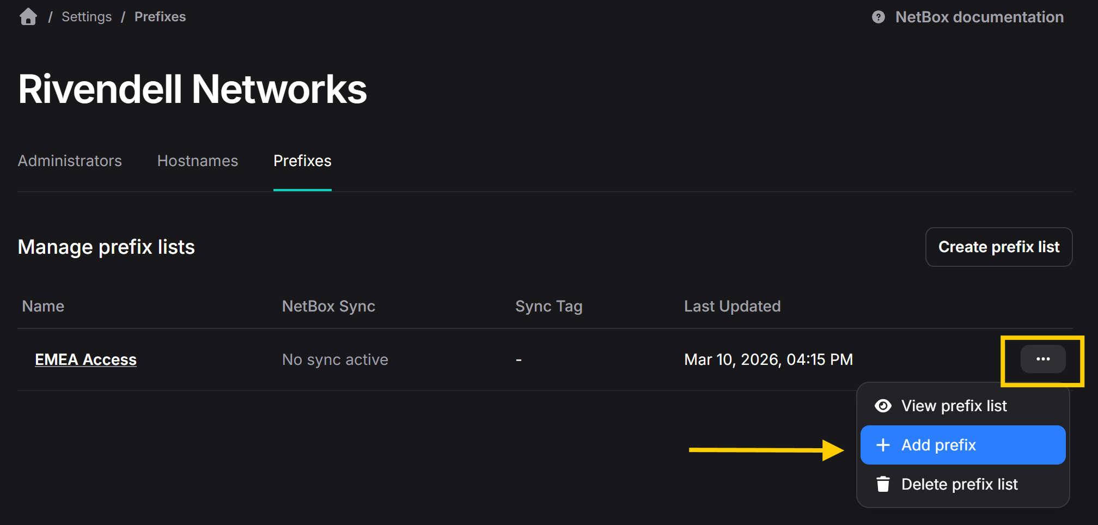Click the plus icon beside Add prefix
This screenshot has width=1098, height=525.
click(x=883, y=445)
